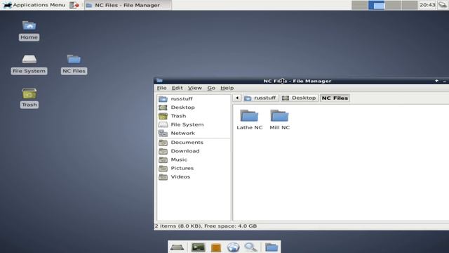Click the File Manager title bar folder icon
The image size is (449, 253).
[160, 81]
